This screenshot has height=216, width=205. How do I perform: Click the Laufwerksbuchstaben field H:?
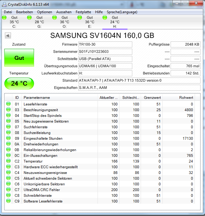point(105,73)
